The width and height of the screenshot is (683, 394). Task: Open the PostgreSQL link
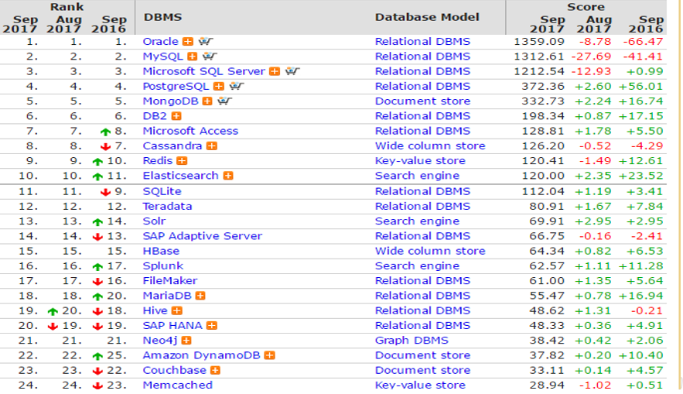(x=176, y=86)
